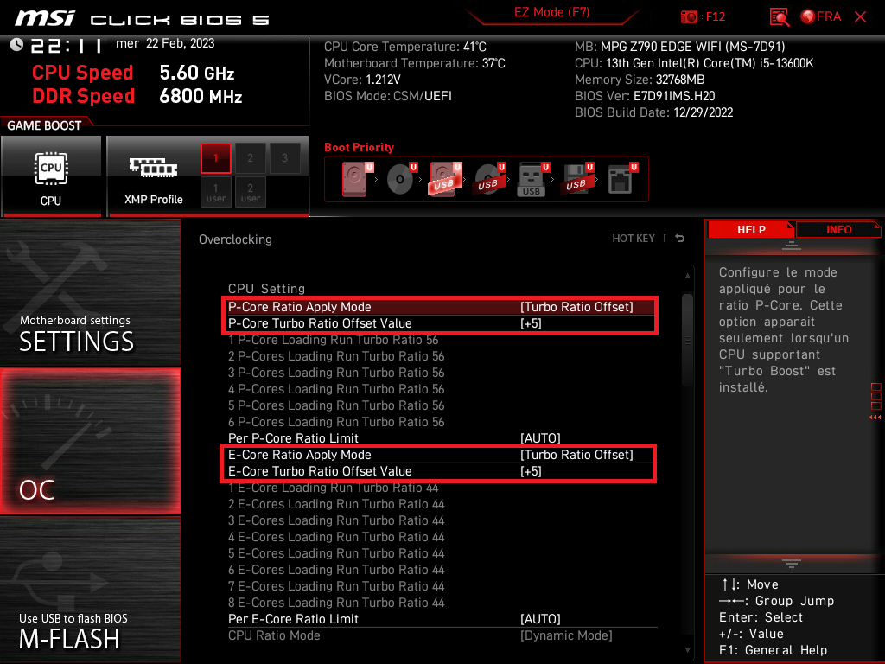
Task: Select XMP user profile 2
Action: point(250,192)
